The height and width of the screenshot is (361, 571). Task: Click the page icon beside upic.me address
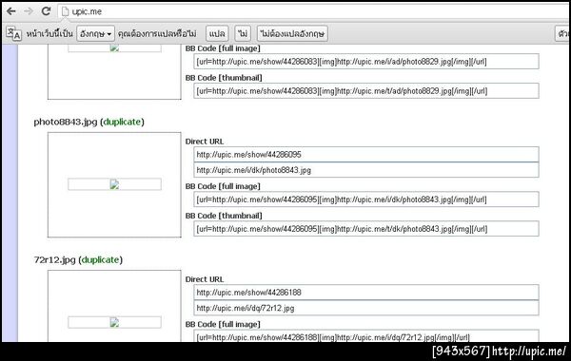click(x=65, y=11)
